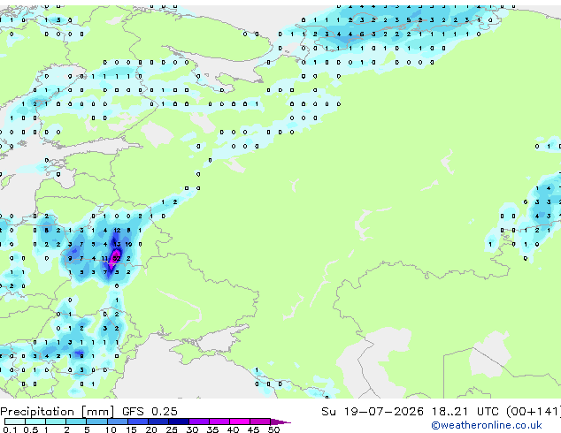This screenshot has height=433, width=561.
Task: Click the legend label '0.1'
Action: click(10, 429)
